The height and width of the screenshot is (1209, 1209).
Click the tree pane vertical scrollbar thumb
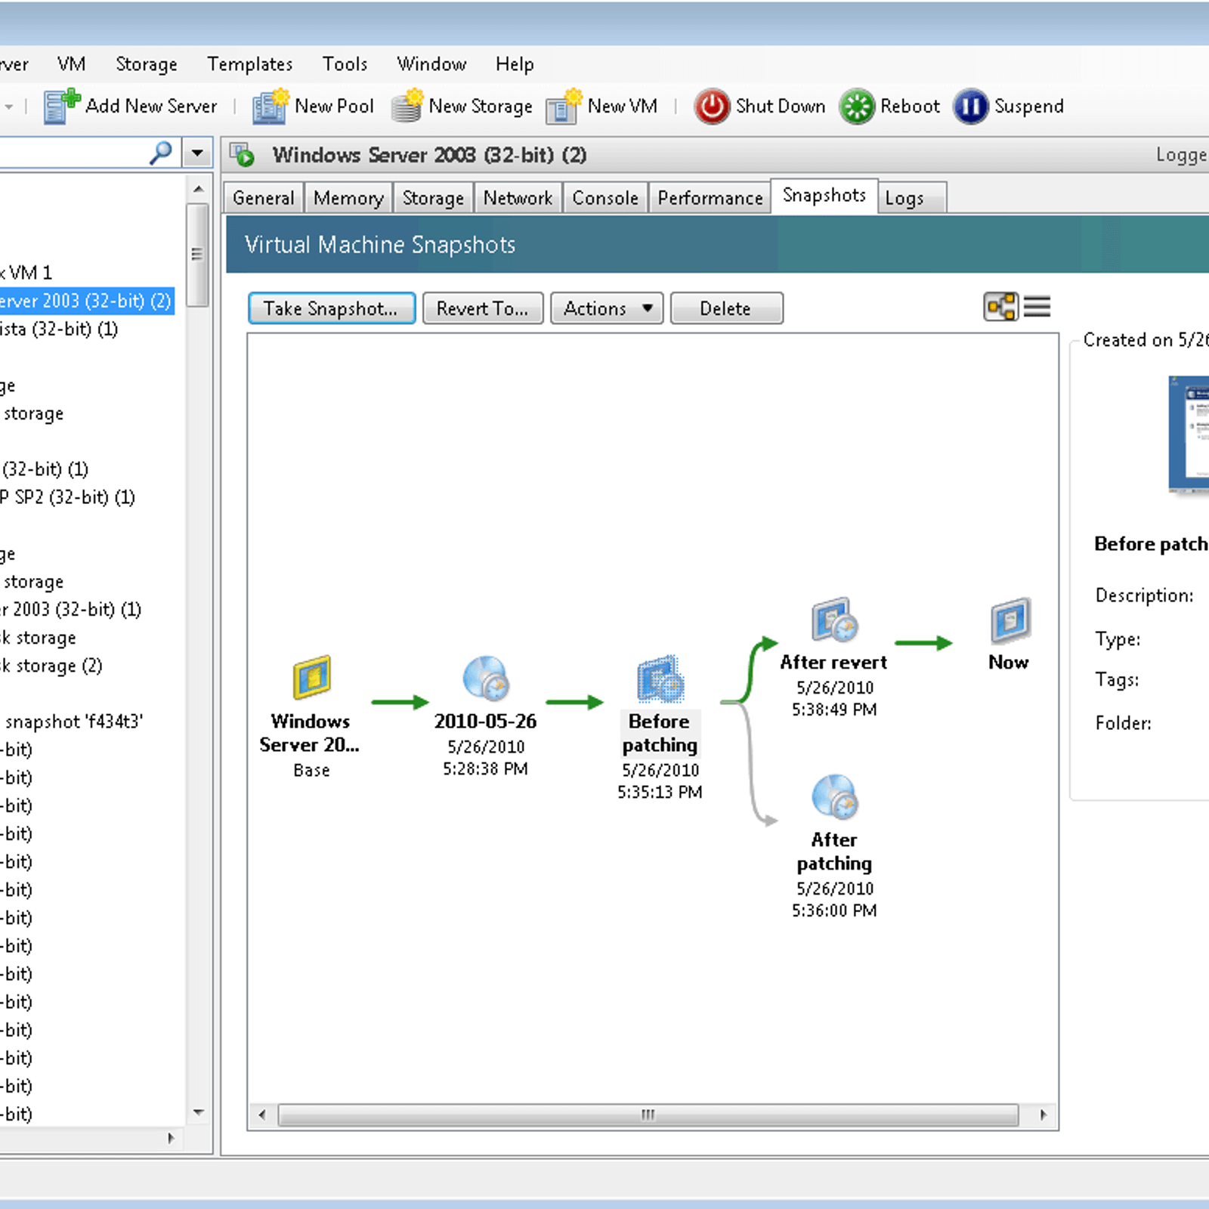pyautogui.click(x=197, y=255)
